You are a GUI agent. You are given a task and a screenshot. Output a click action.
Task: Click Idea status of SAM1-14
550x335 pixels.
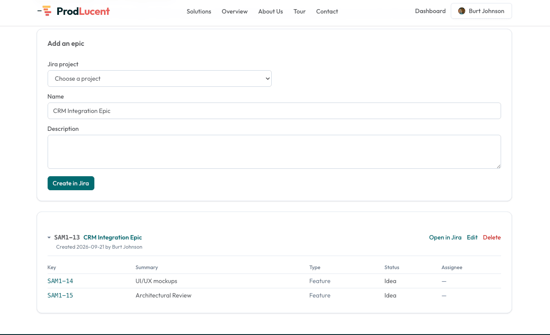391,281
